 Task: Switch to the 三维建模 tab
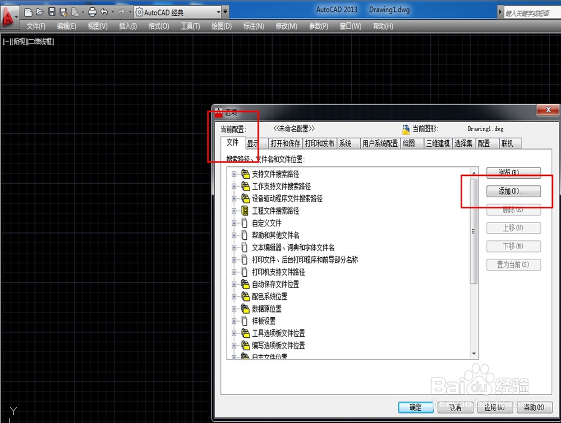point(438,143)
